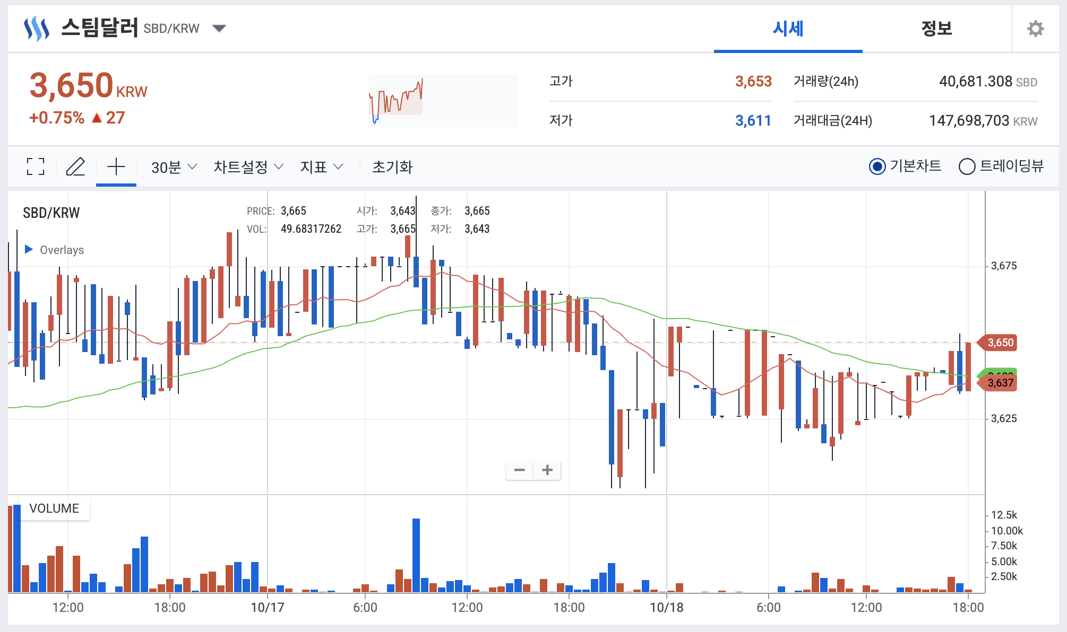
Task: Open the 지표 indicators dropdown
Action: (x=321, y=167)
